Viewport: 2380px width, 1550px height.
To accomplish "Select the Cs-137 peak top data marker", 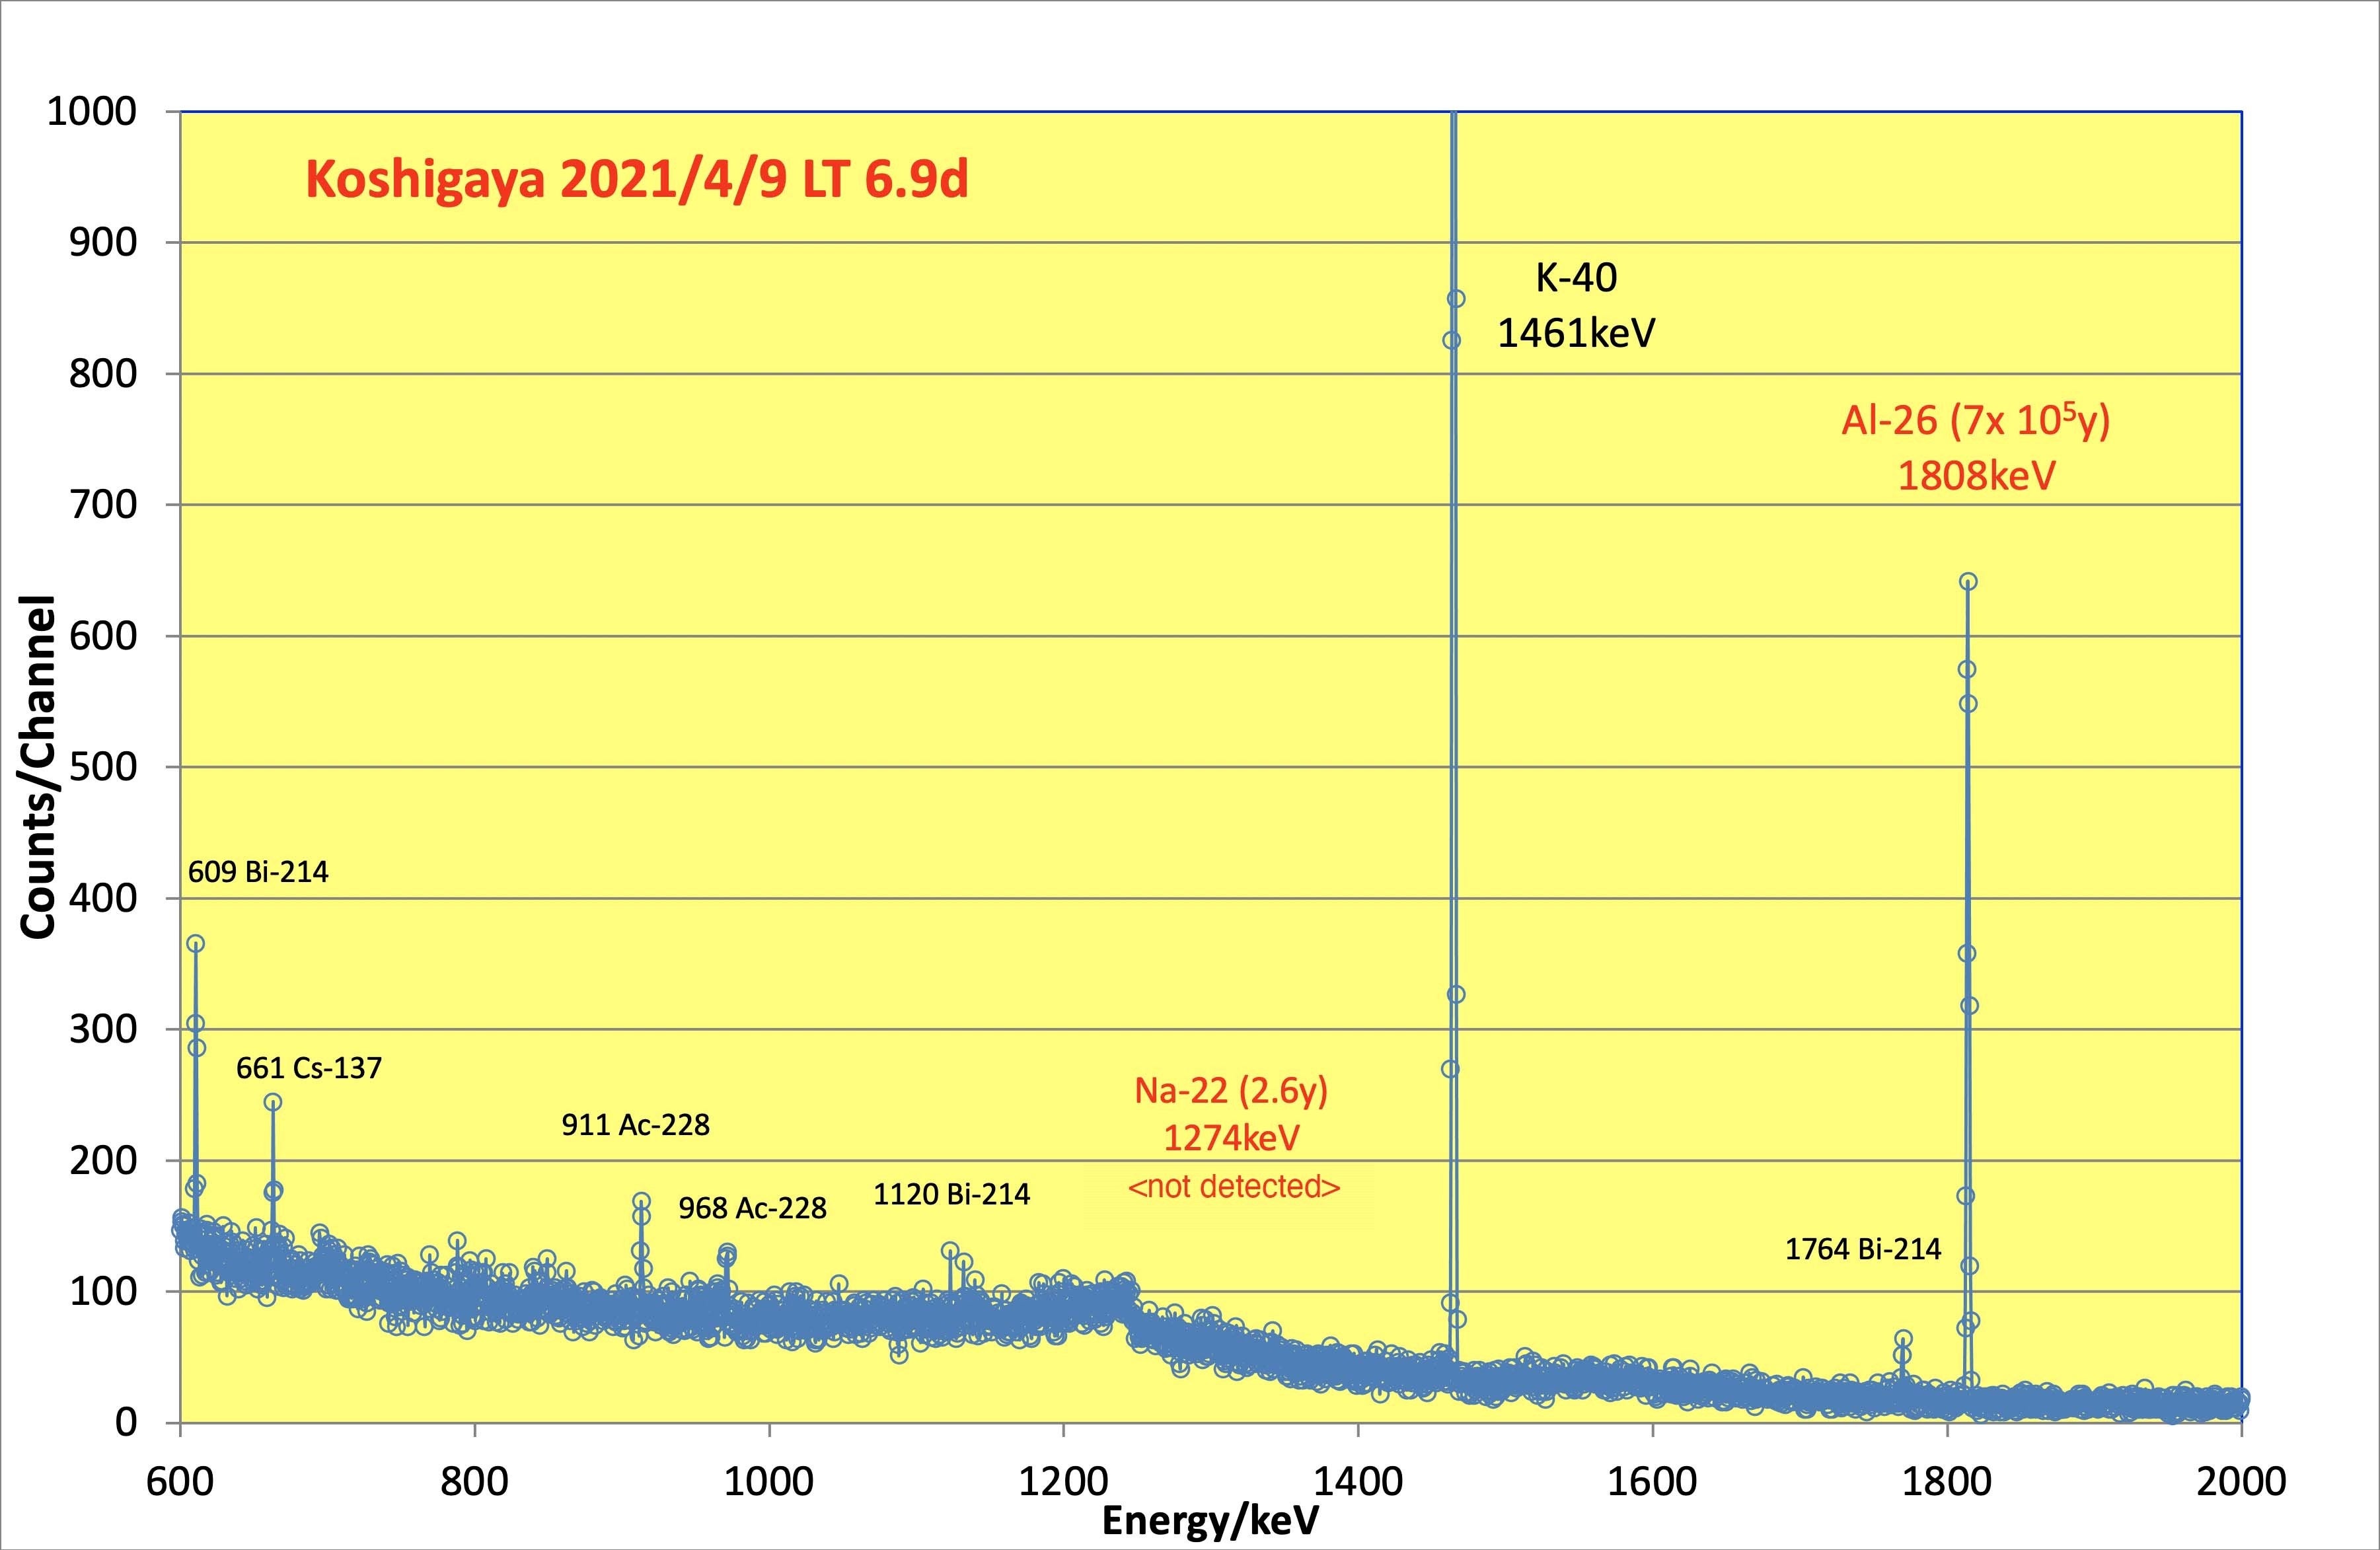I will point(273,1102).
